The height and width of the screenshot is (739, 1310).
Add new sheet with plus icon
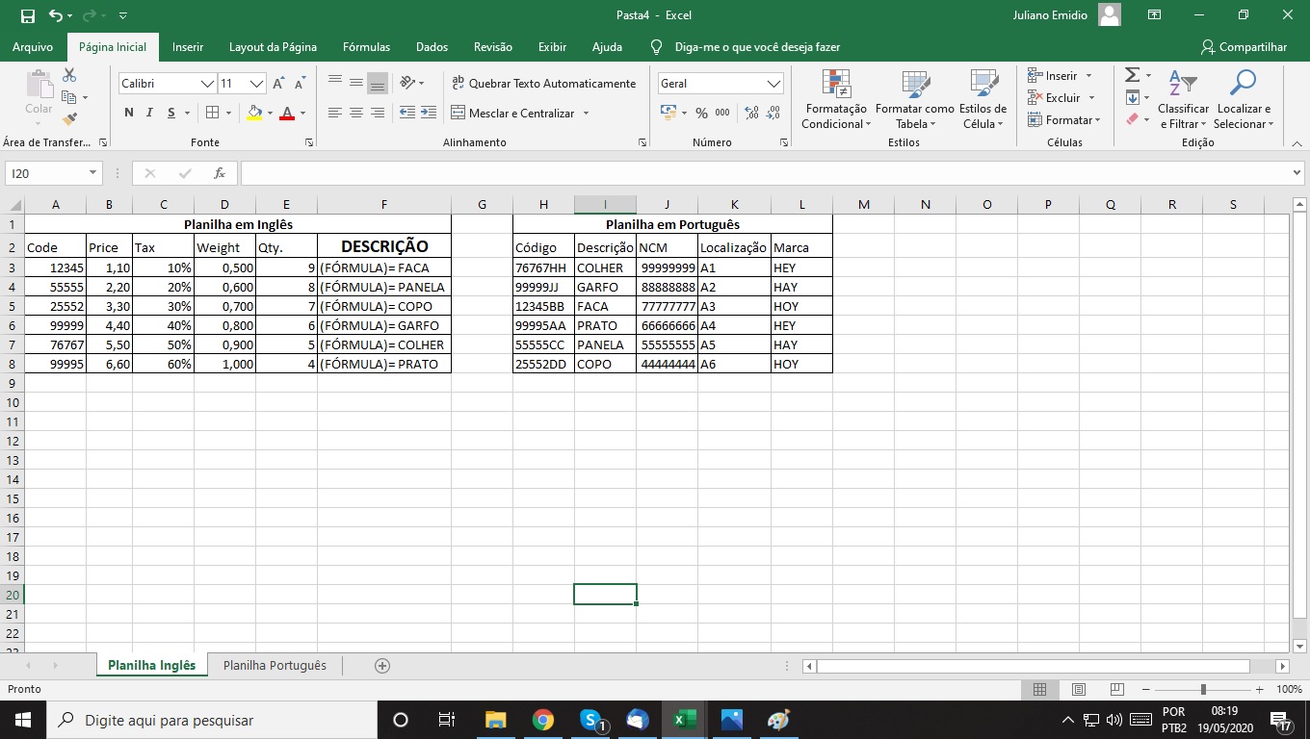[x=382, y=665]
